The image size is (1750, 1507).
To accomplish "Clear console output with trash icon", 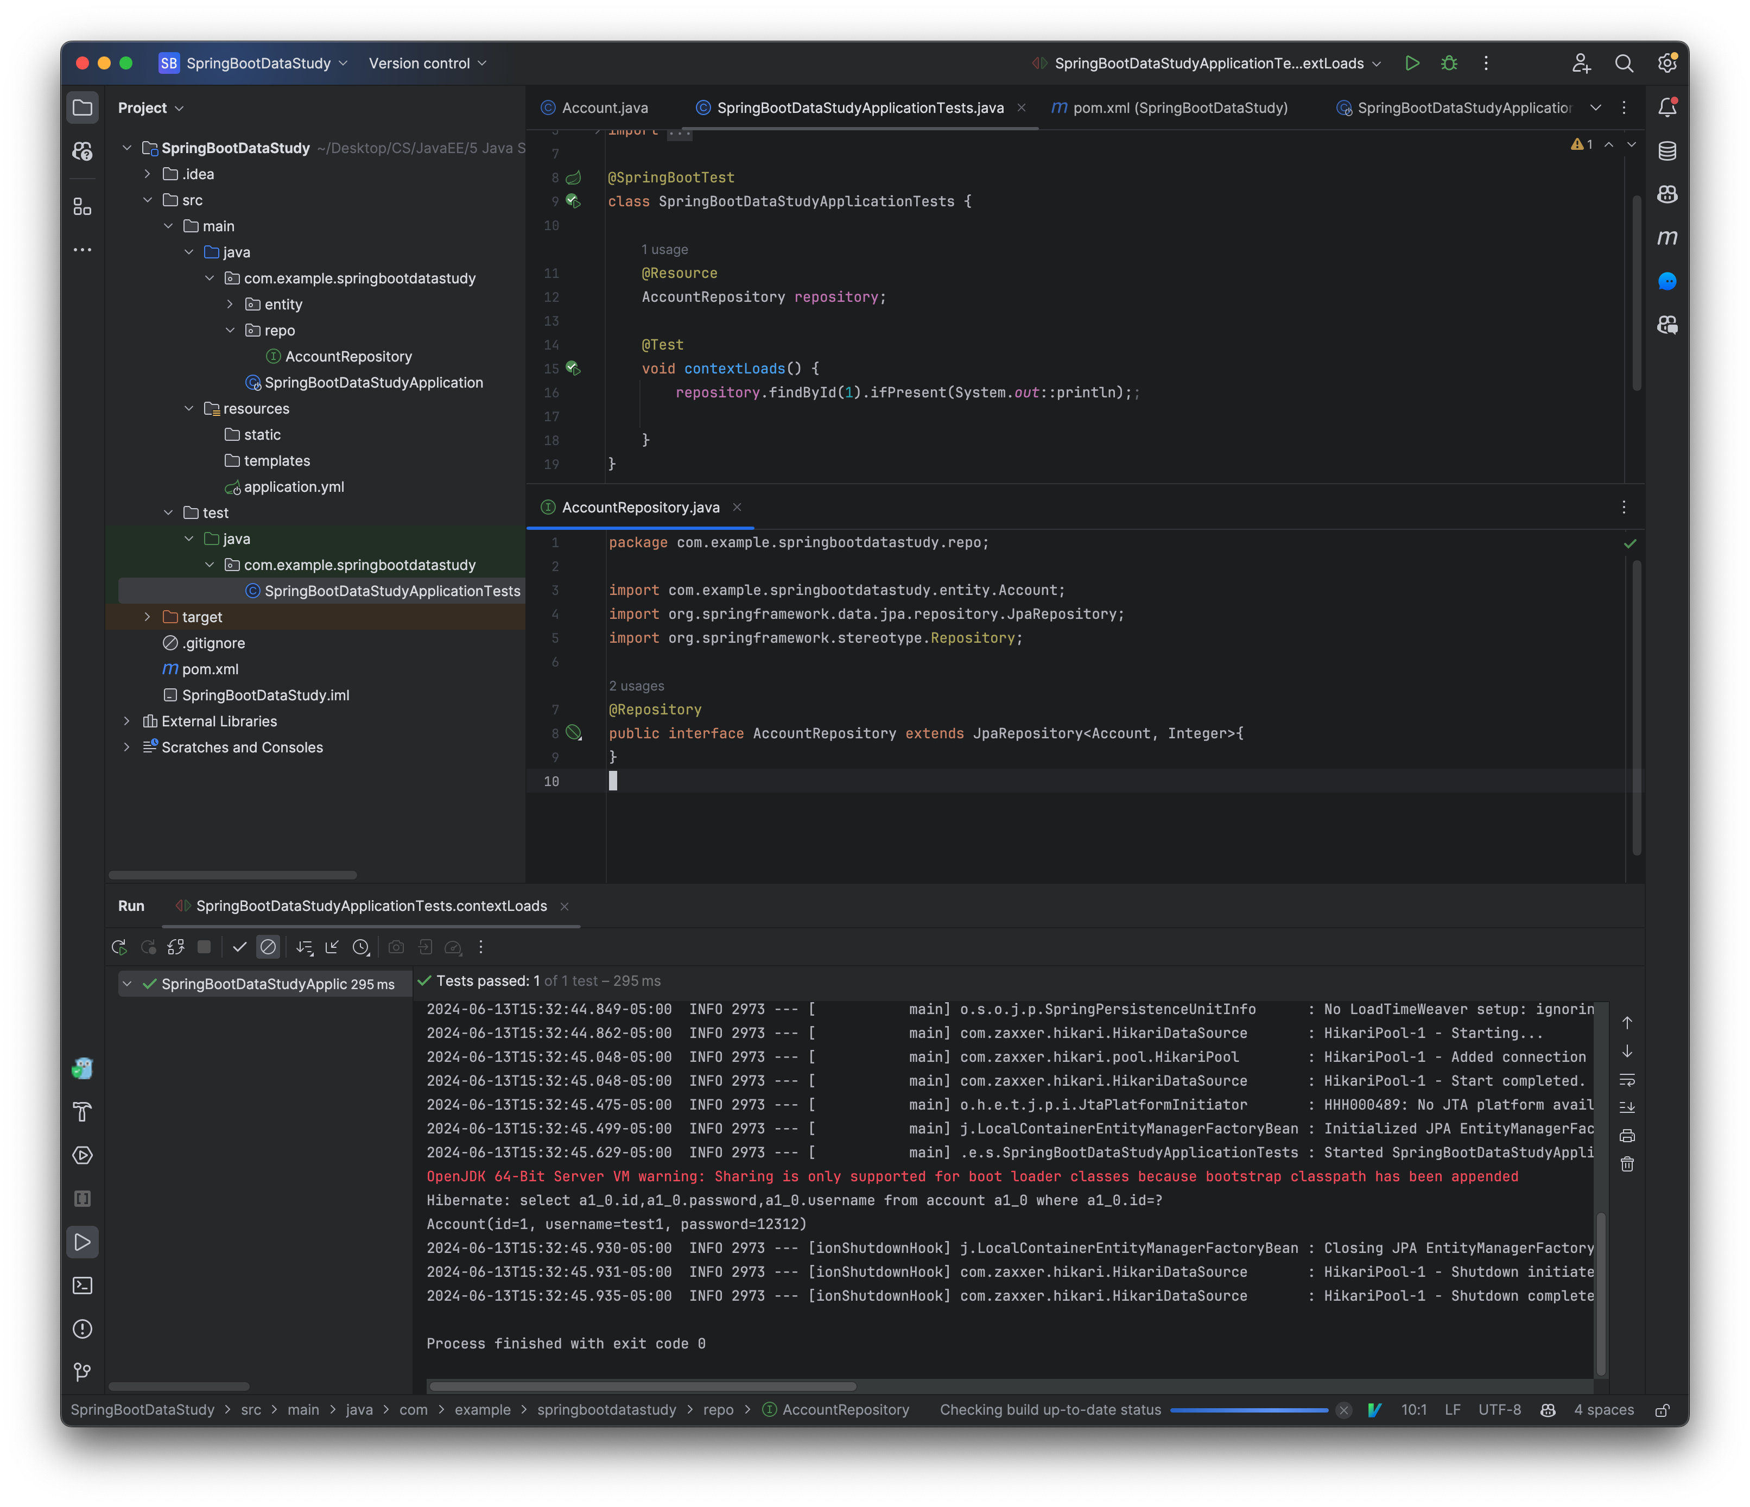I will coord(1627,1164).
